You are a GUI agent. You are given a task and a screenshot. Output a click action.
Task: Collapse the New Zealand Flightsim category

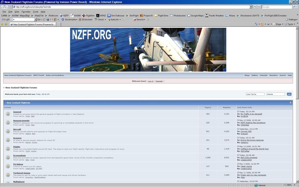point(291,103)
